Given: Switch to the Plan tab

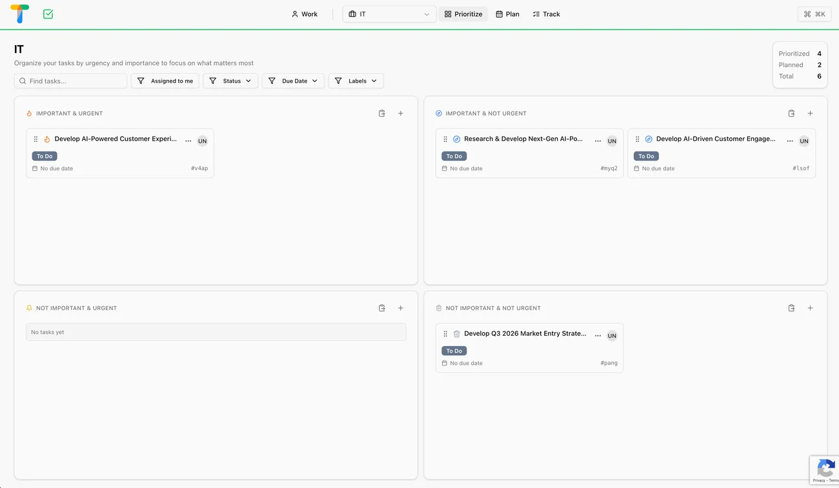Looking at the screenshot, I should click(507, 14).
